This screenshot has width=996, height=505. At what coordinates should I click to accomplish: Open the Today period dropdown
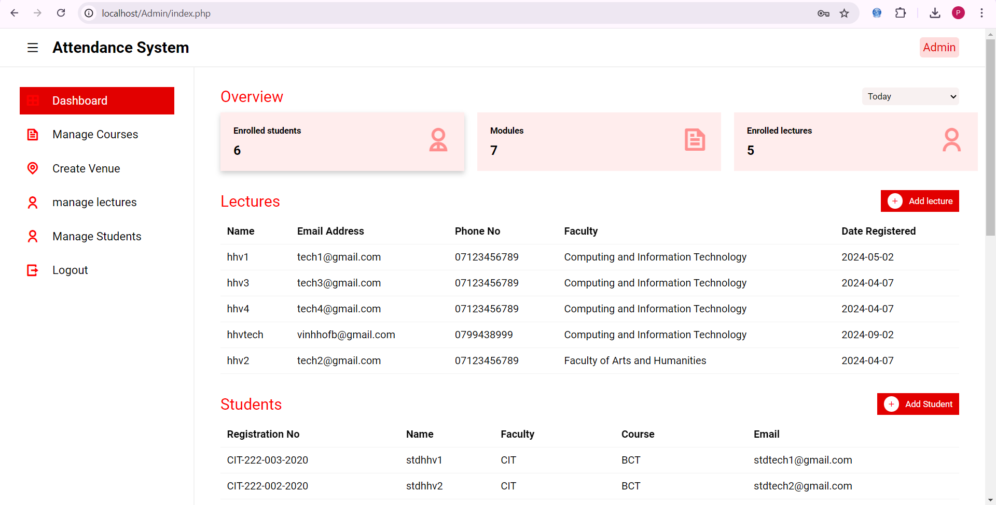(x=910, y=96)
